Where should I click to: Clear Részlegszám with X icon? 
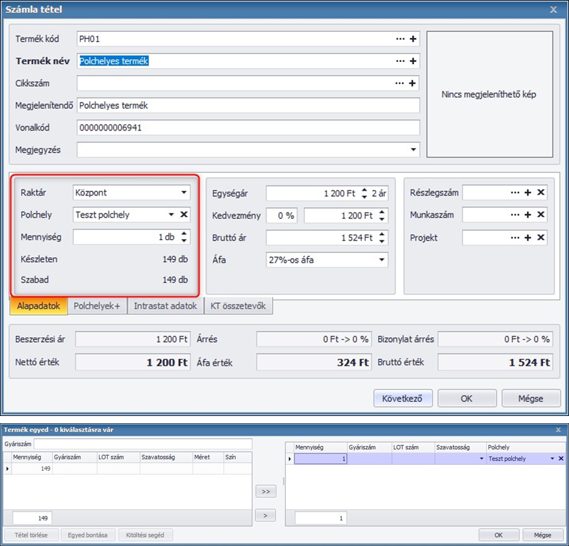(x=541, y=192)
